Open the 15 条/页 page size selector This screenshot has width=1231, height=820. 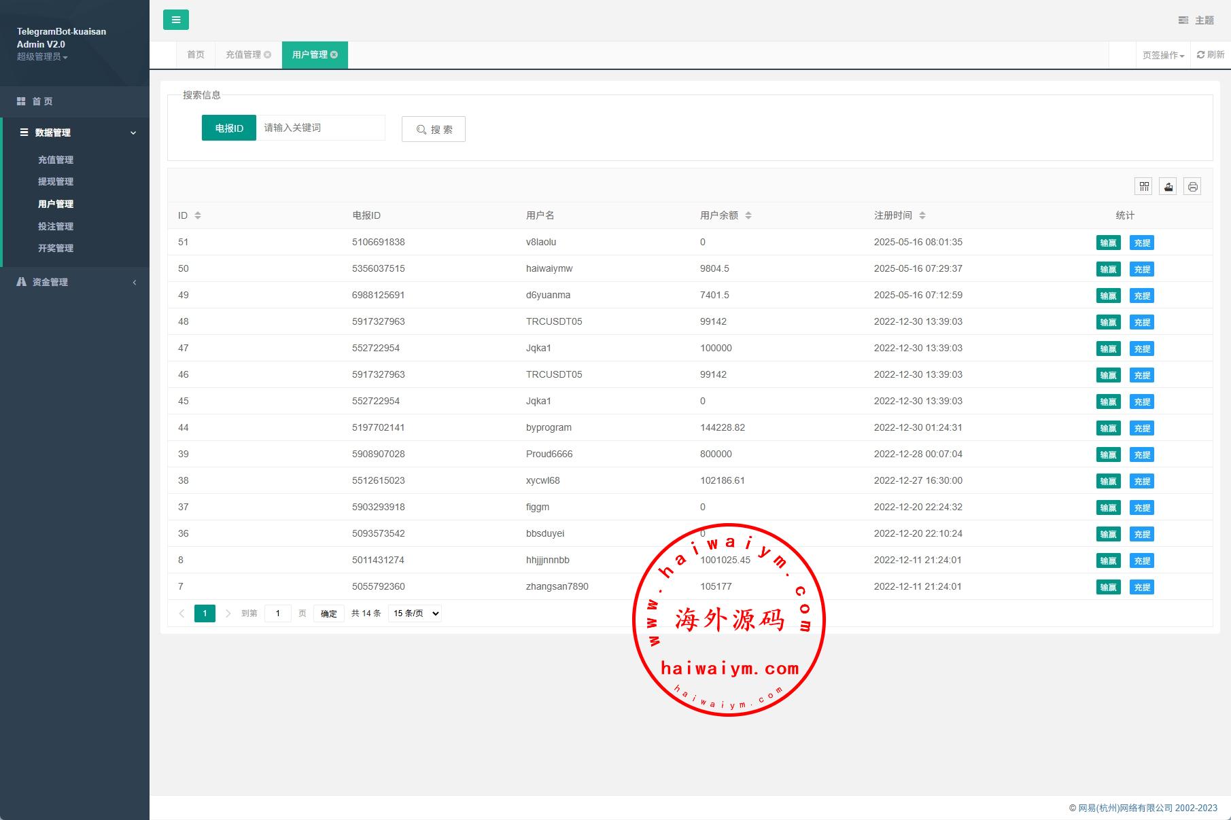tap(416, 613)
